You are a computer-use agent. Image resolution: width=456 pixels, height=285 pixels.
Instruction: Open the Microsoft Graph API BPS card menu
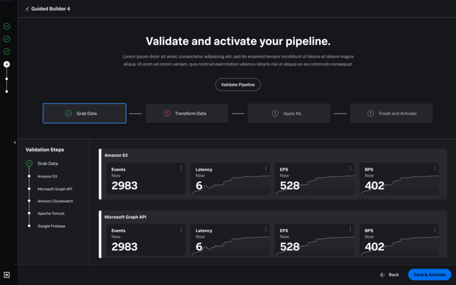pos(435,229)
